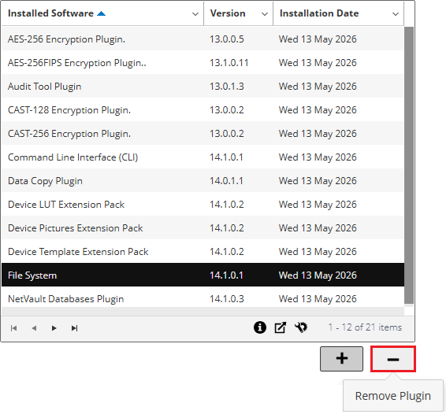Select Device LUT Extension Pack row
446x414 pixels.
tap(203, 204)
